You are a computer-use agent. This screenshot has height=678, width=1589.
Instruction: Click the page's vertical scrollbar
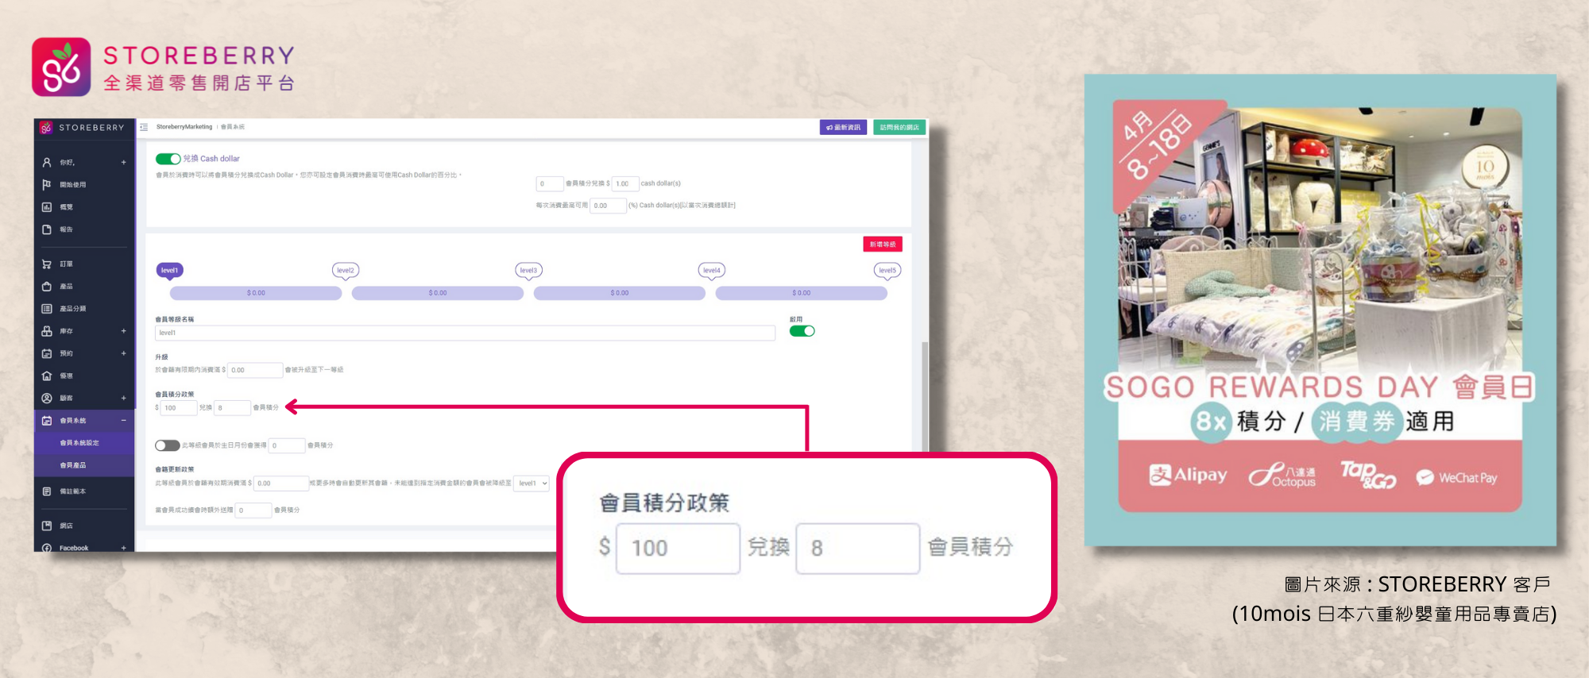924,397
